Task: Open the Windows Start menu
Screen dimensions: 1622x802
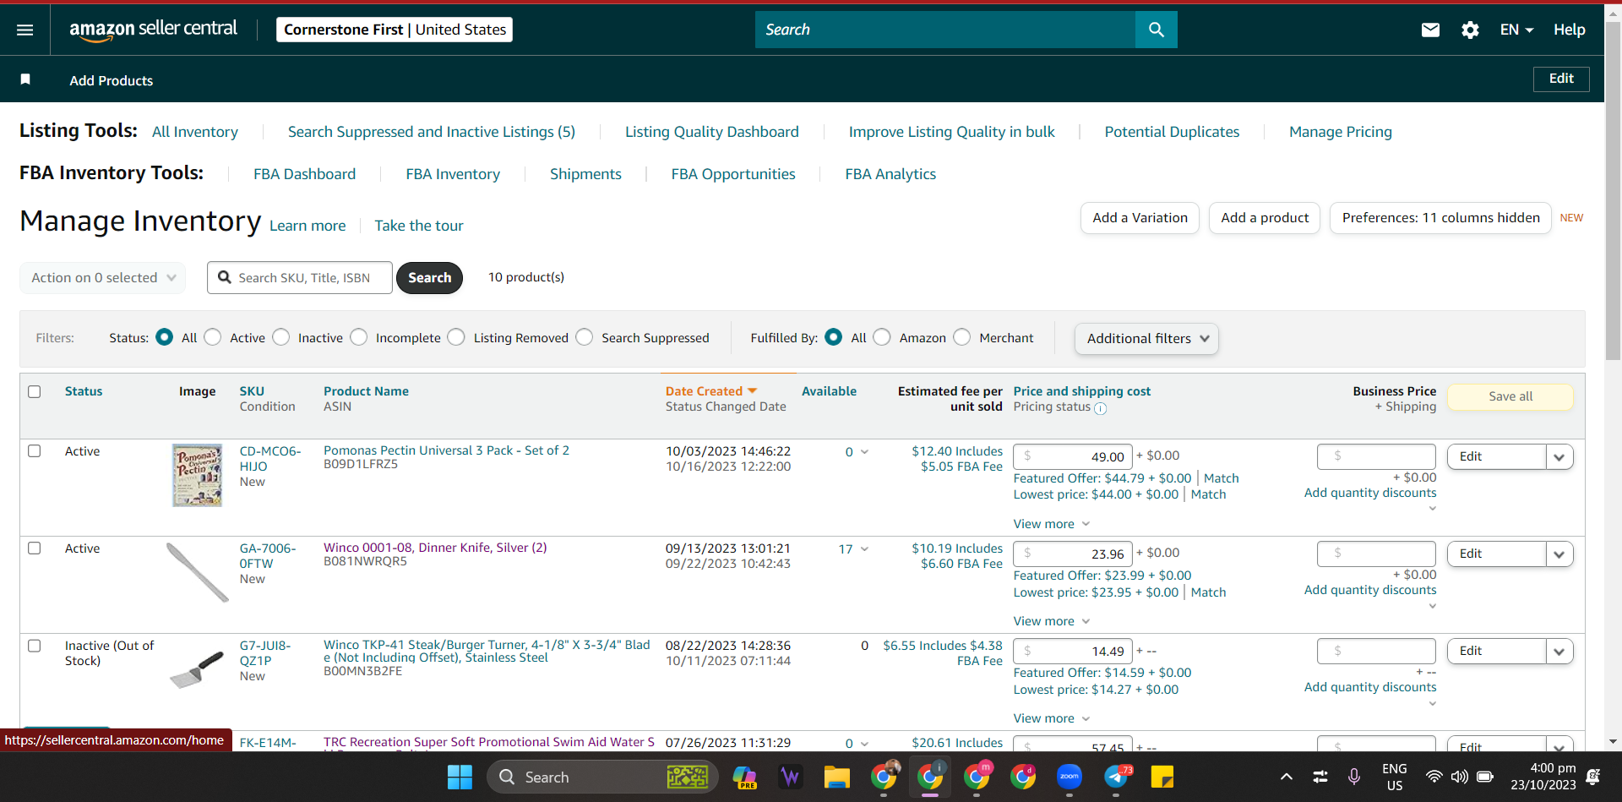Action: point(460,777)
